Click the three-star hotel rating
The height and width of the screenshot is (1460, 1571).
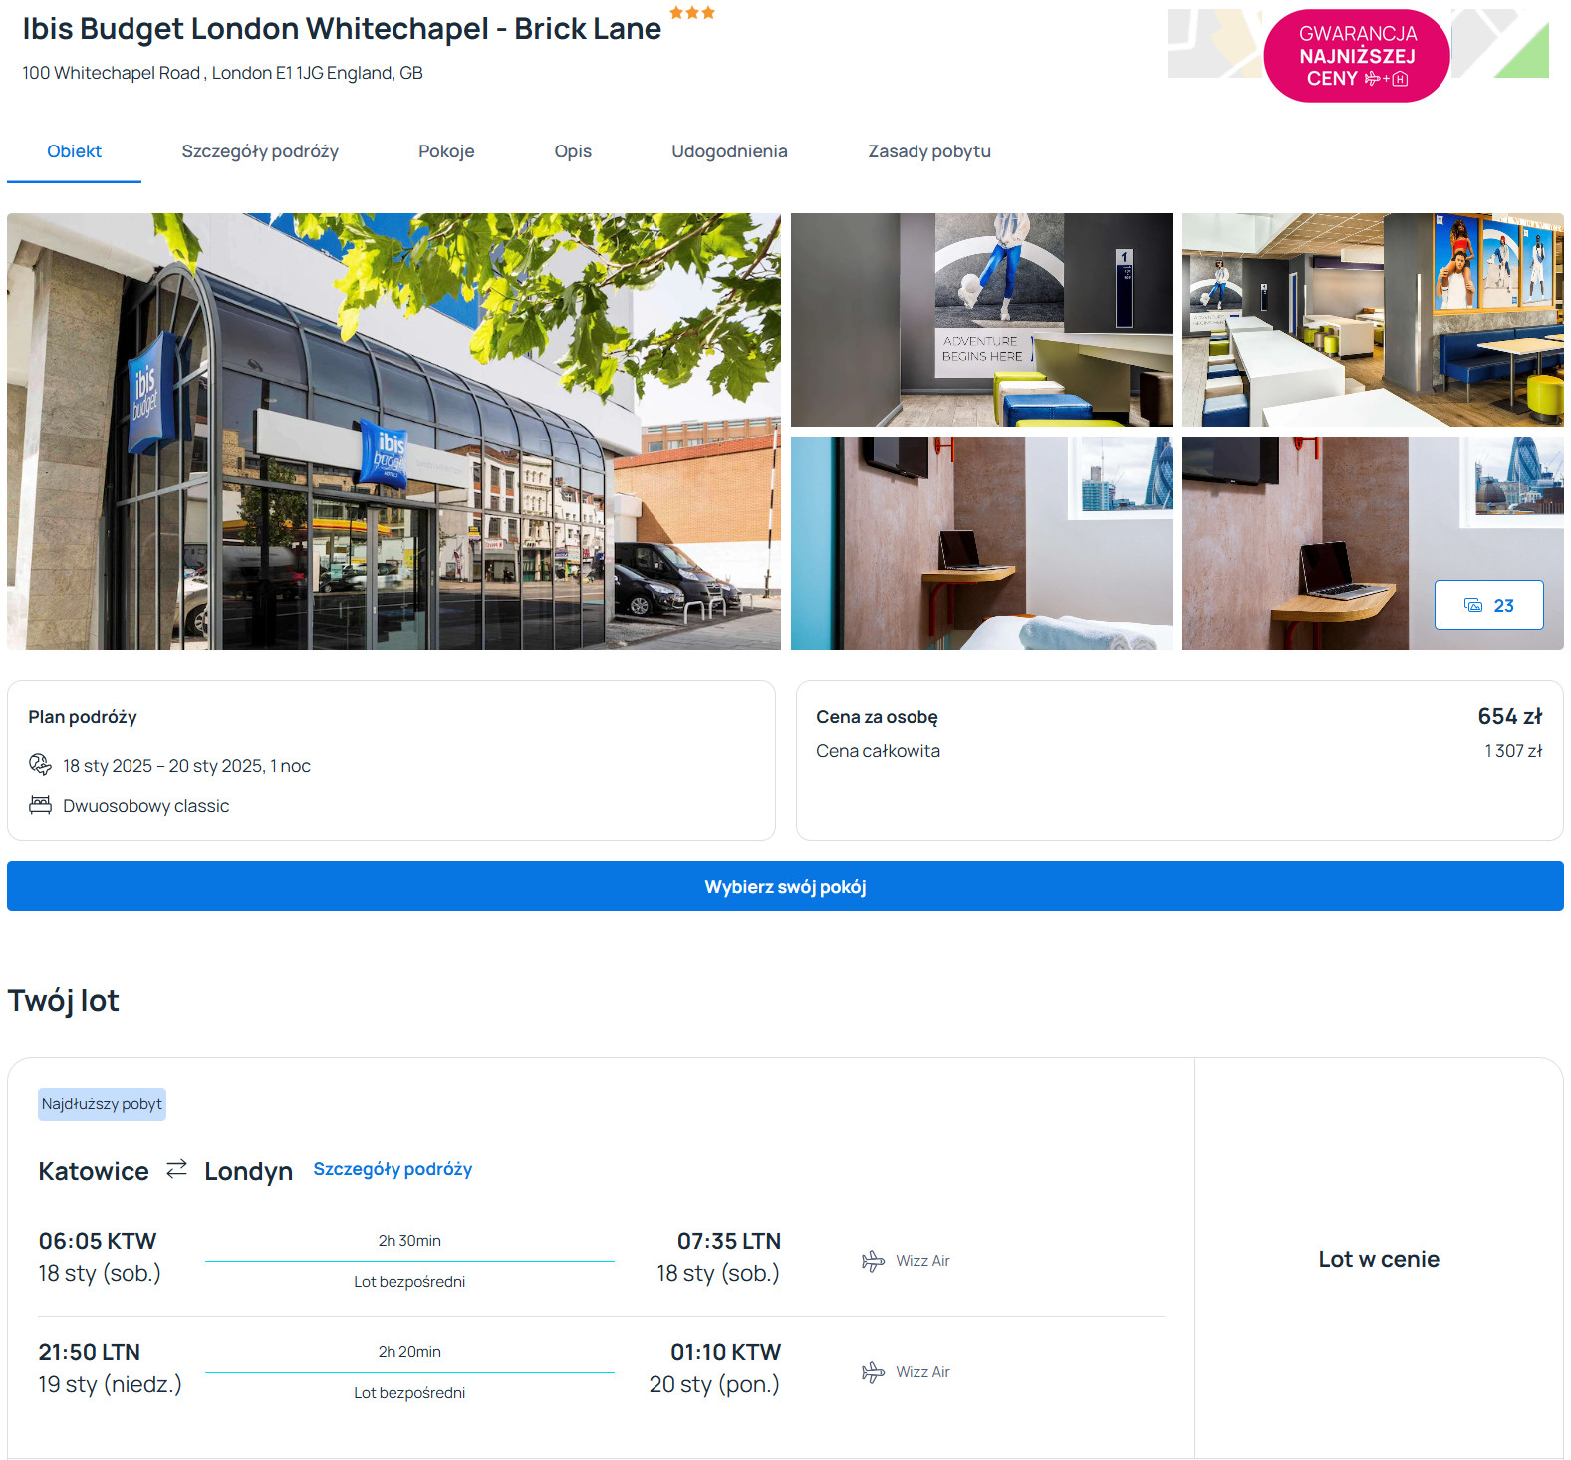tap(692, 13)
